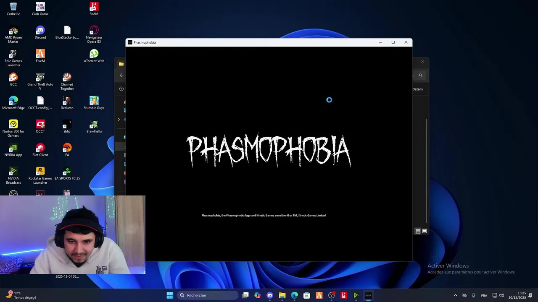This screenshot has height=302, width=538.
Task: Open Microsoft Store from the taskbar
Action: pos(307,295)
